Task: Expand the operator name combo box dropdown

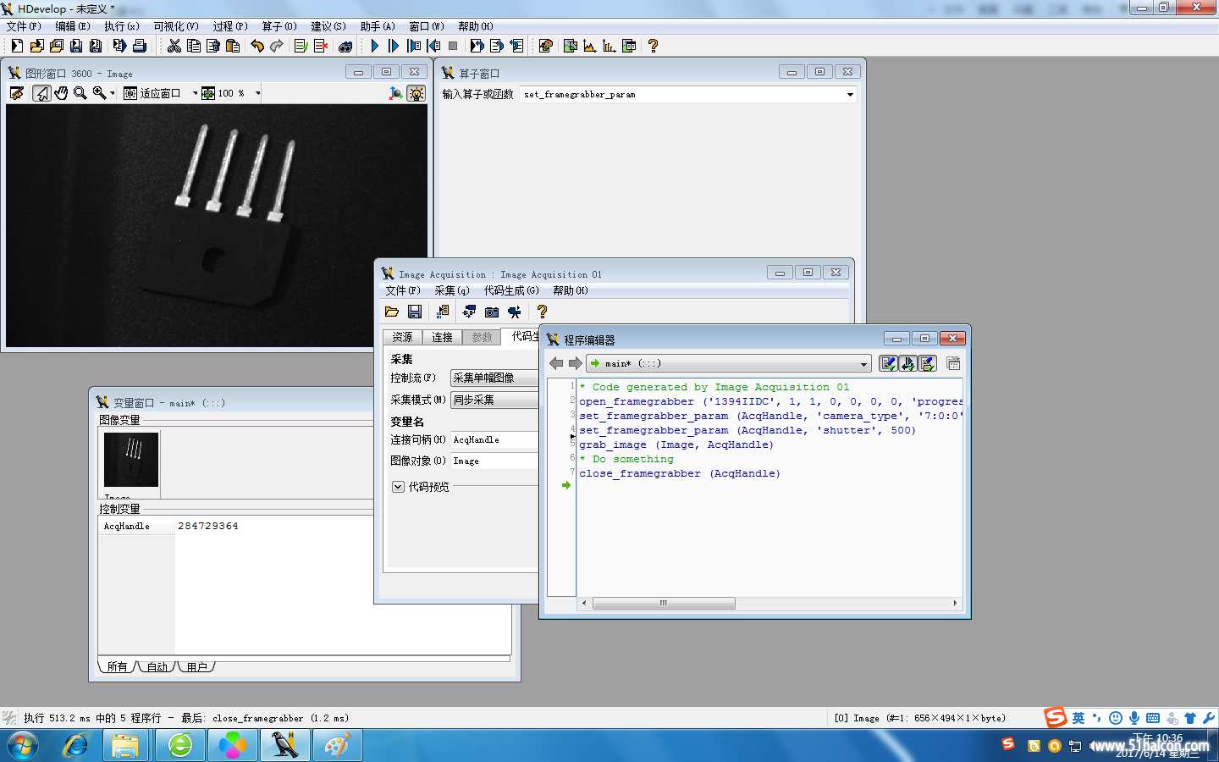Action: coord(850,95)
